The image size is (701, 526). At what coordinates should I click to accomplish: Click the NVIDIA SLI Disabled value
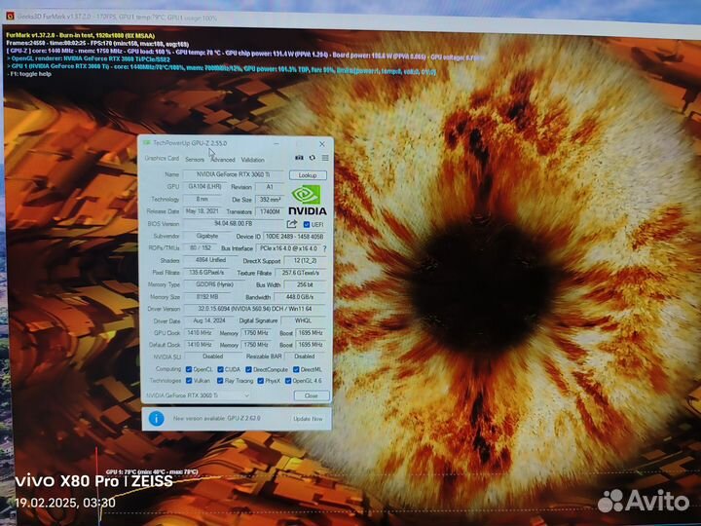212,357
